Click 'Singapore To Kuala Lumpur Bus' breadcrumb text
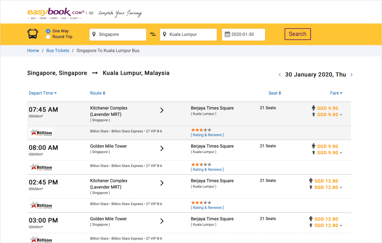The height and width of the screenshot is (243, 382). 108,51
